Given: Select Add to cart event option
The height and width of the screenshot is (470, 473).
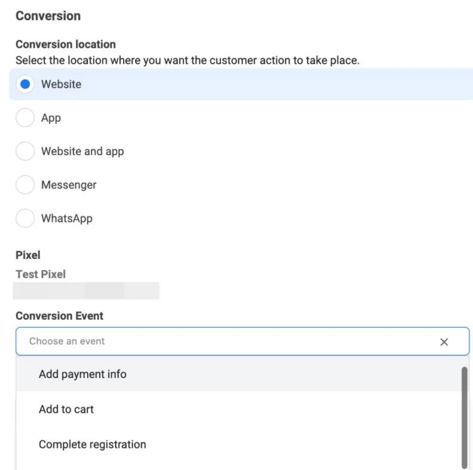Looking at the screenshot, I should click(66, 409).
